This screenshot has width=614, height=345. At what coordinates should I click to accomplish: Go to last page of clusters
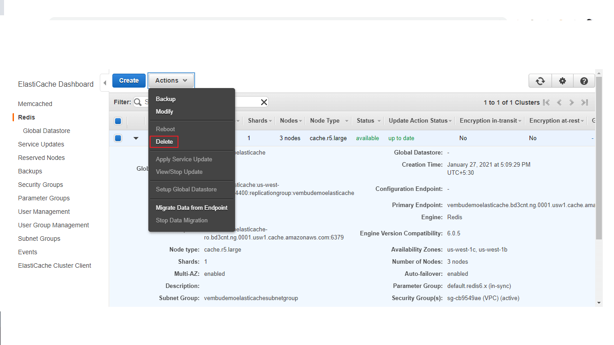coord(585,102)
